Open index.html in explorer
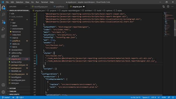The image size is (176, 99). point(16,35)
